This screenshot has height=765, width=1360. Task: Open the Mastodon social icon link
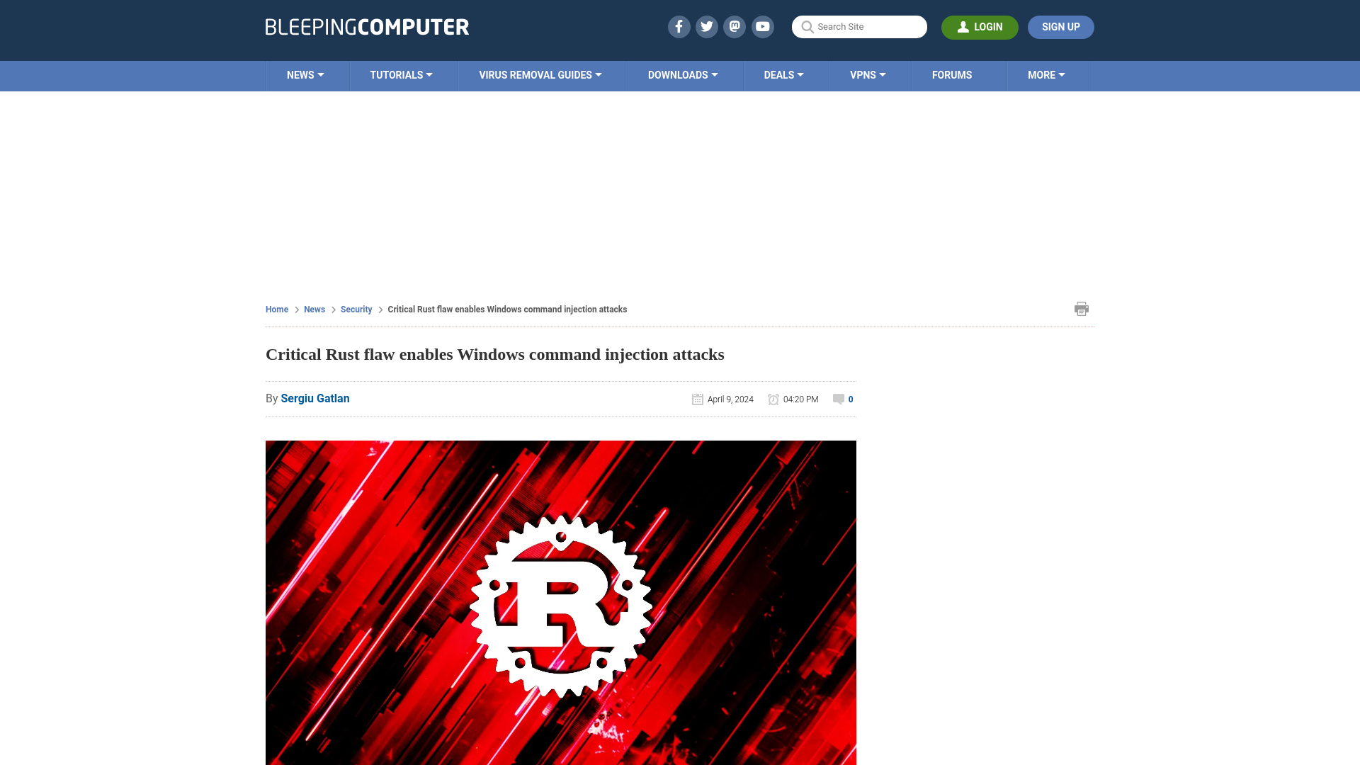[x=735, y=26]
